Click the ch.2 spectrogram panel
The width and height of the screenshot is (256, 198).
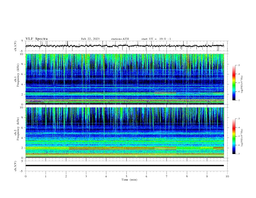124,133
